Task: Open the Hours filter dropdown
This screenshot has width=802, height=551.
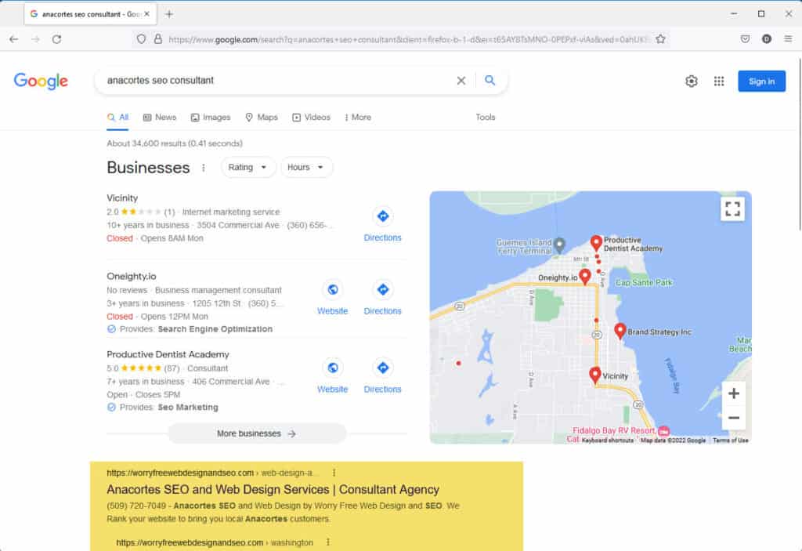Action: (306, 168)
